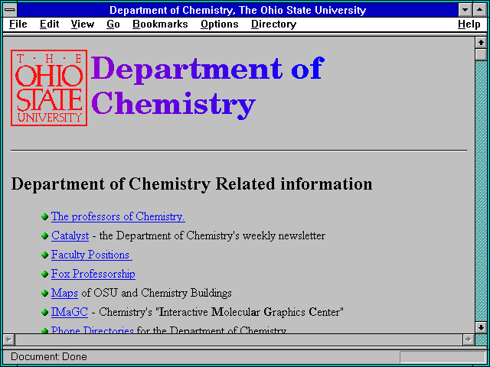
Task: Open the Fox Professorship link
Action: point(93,274)
